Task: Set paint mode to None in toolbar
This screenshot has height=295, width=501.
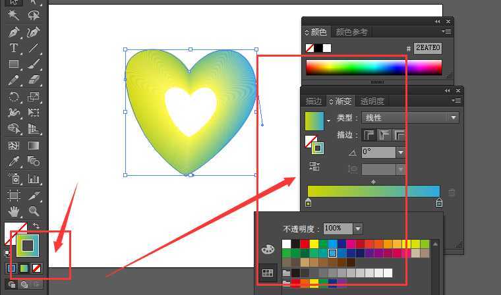Action: (x=36, y=268)
